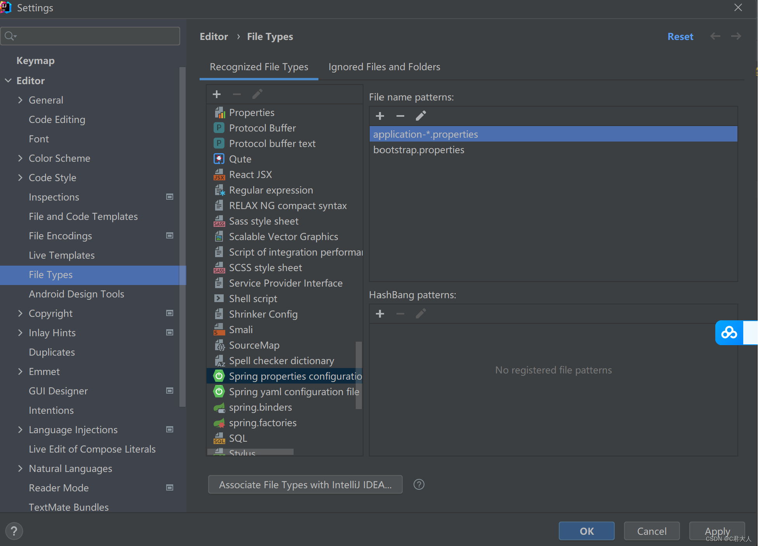
Task: Remove the selected file name pattern
Action: coord(400,116)
